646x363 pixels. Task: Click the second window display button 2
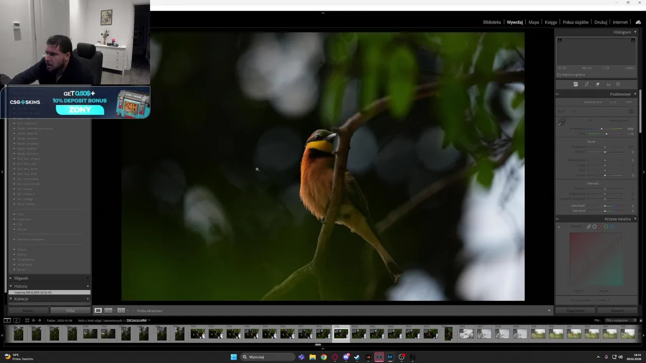click(16, 320)
